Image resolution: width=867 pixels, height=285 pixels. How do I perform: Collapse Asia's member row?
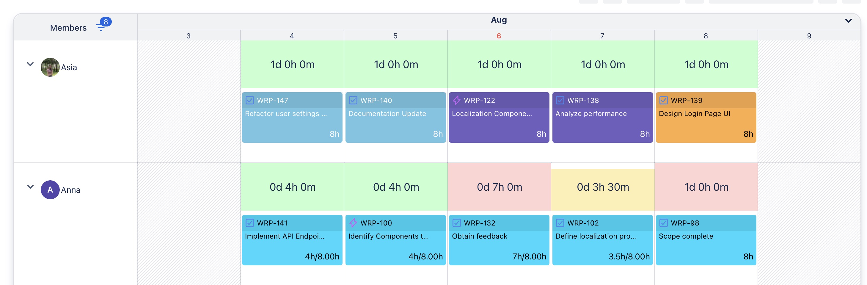[x=30, y=64]
